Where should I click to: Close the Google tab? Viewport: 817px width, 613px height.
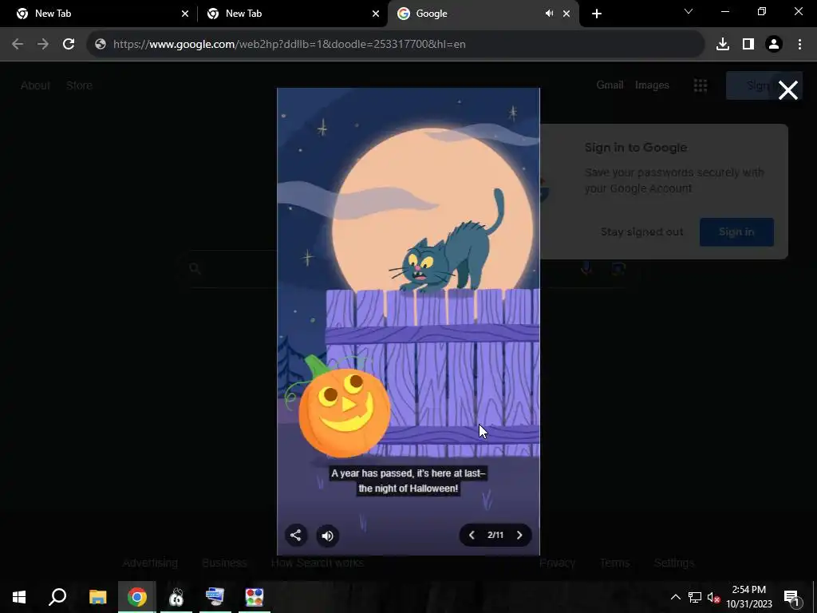tap(566, 14)
